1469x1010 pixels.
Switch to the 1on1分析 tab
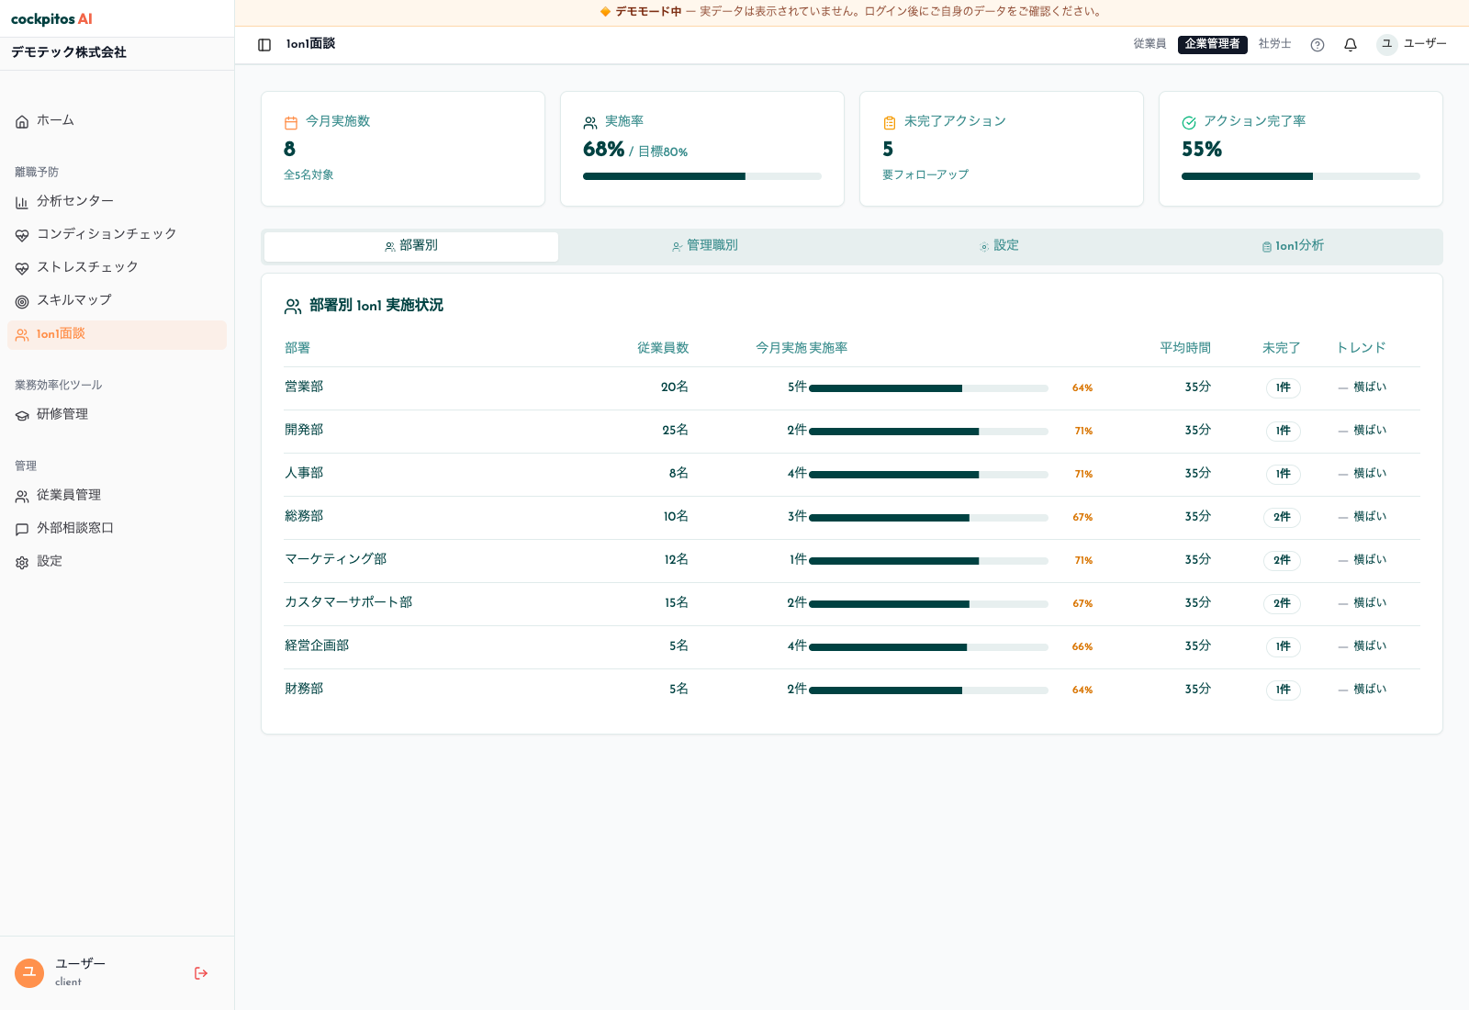[x=1293, y=246]
